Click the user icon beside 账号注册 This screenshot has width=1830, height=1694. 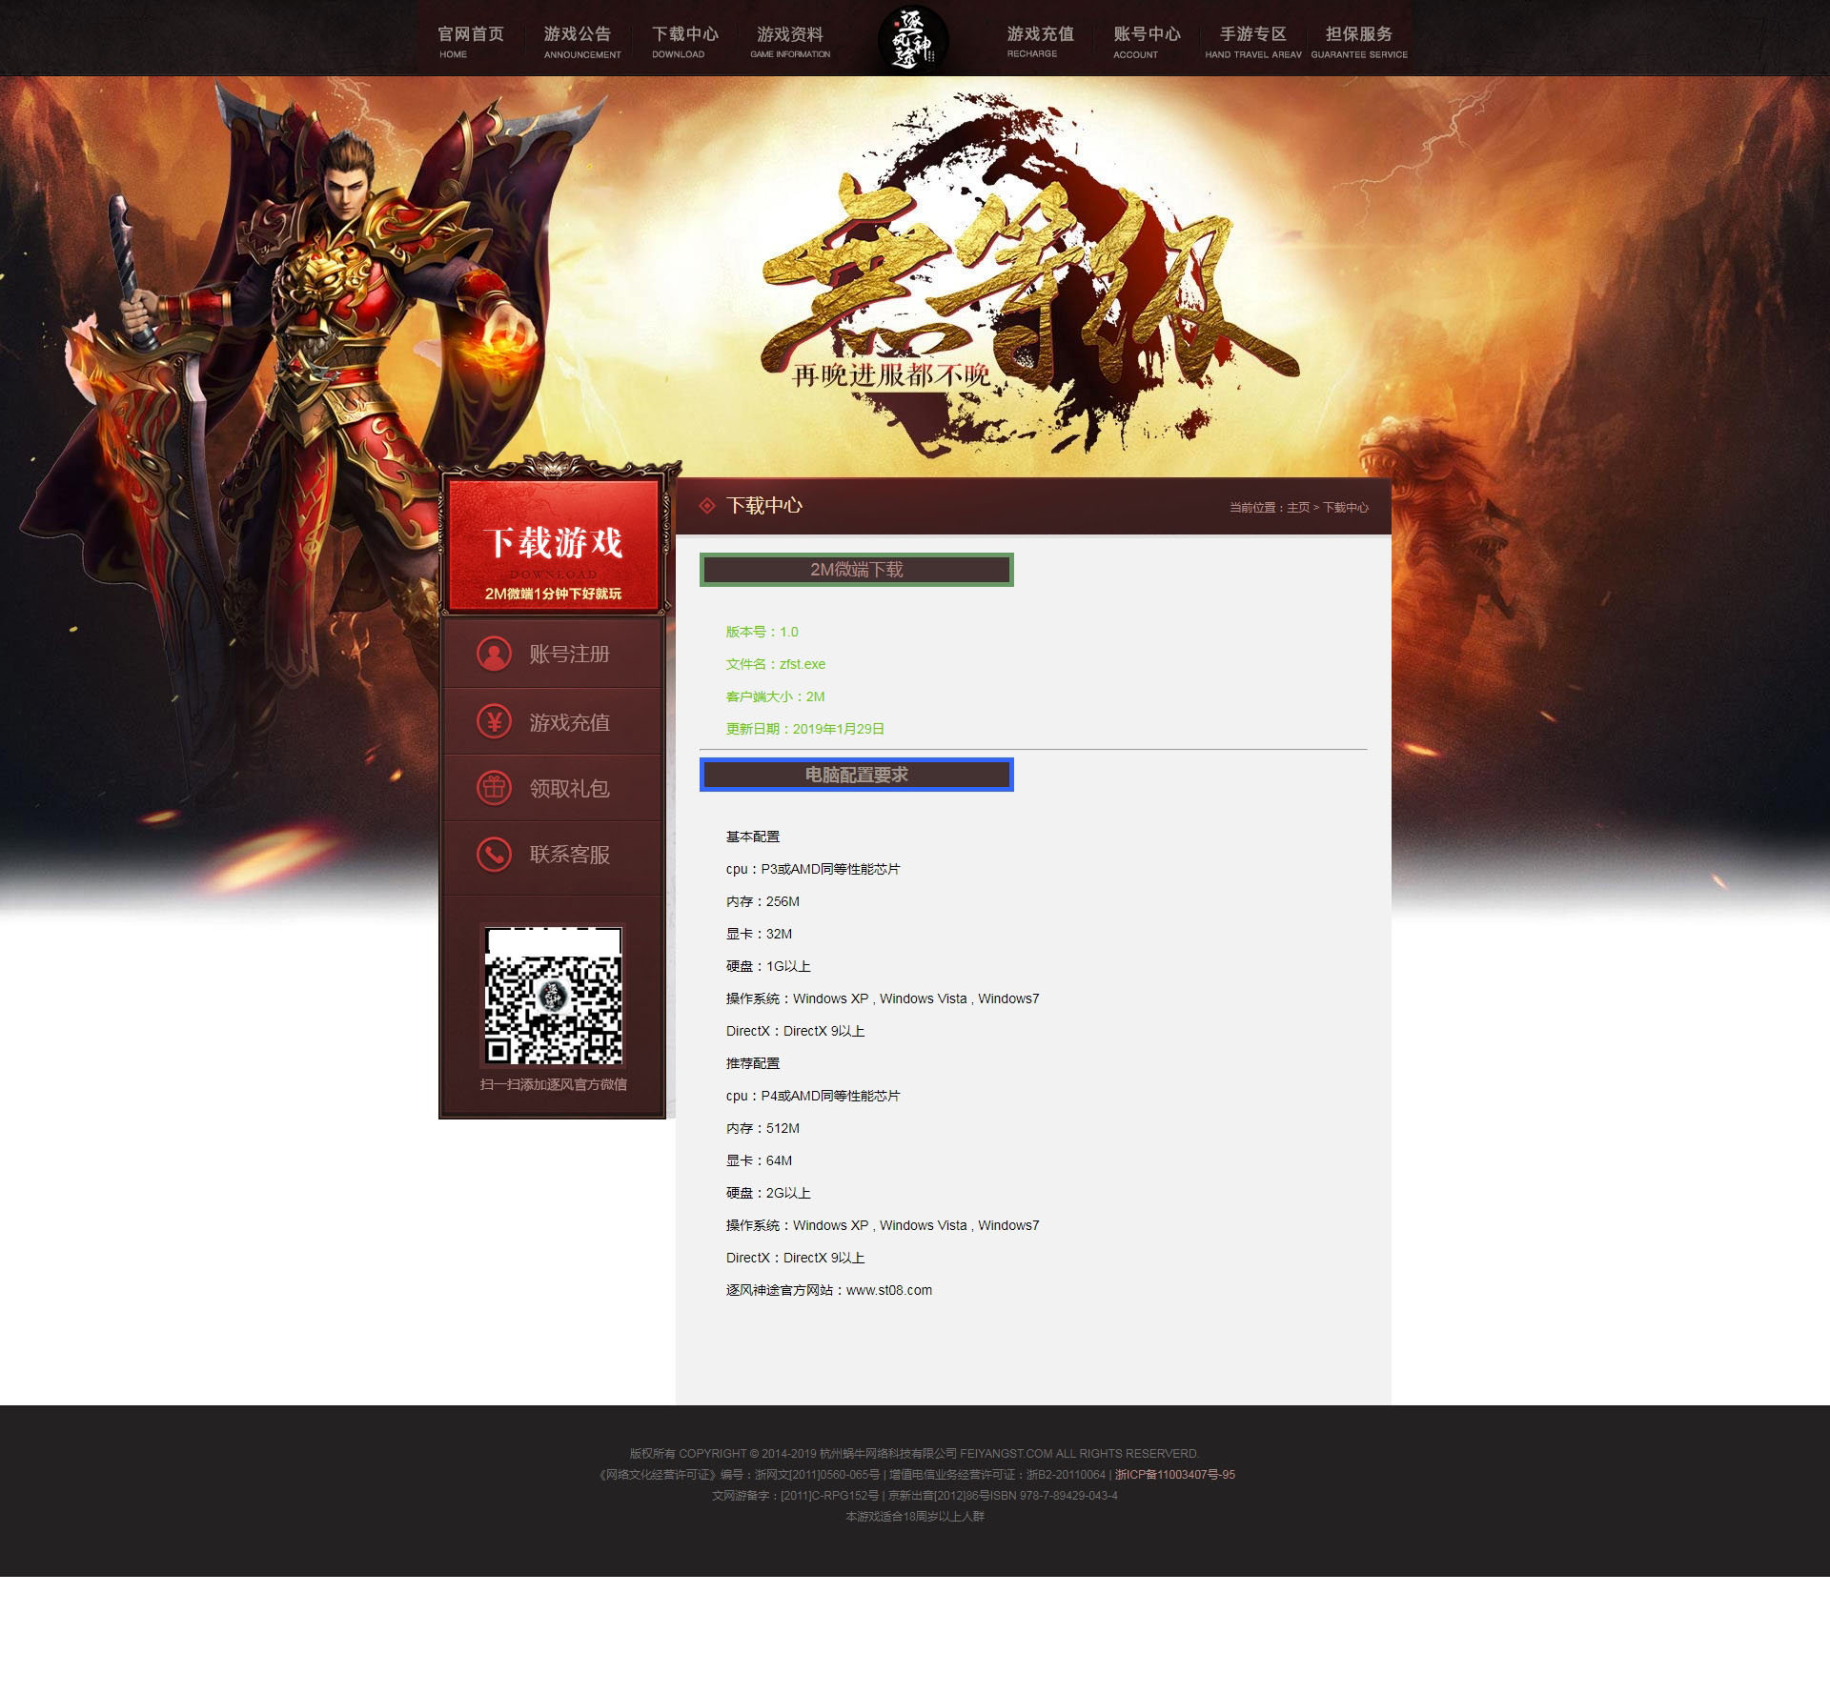pyautogui.click(x=494, y=654)
